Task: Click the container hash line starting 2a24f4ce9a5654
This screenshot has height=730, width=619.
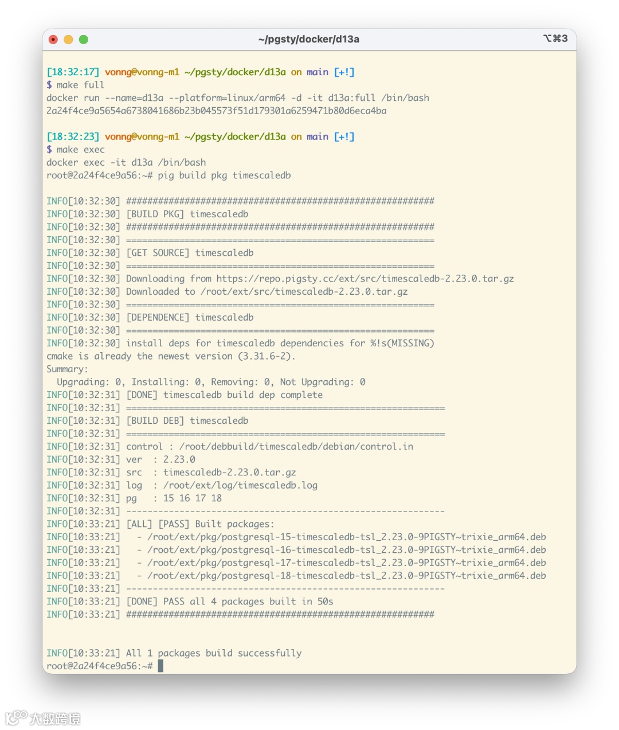Action: point(217,111)
